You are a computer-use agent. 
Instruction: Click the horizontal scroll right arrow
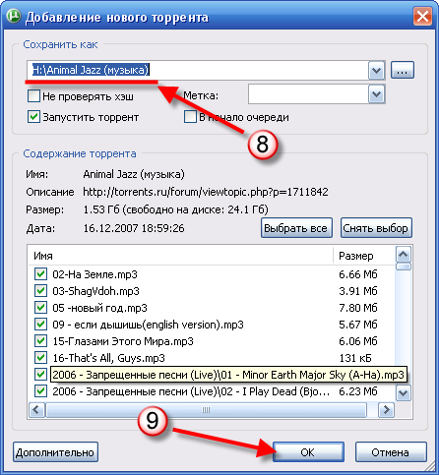[386, 410]
